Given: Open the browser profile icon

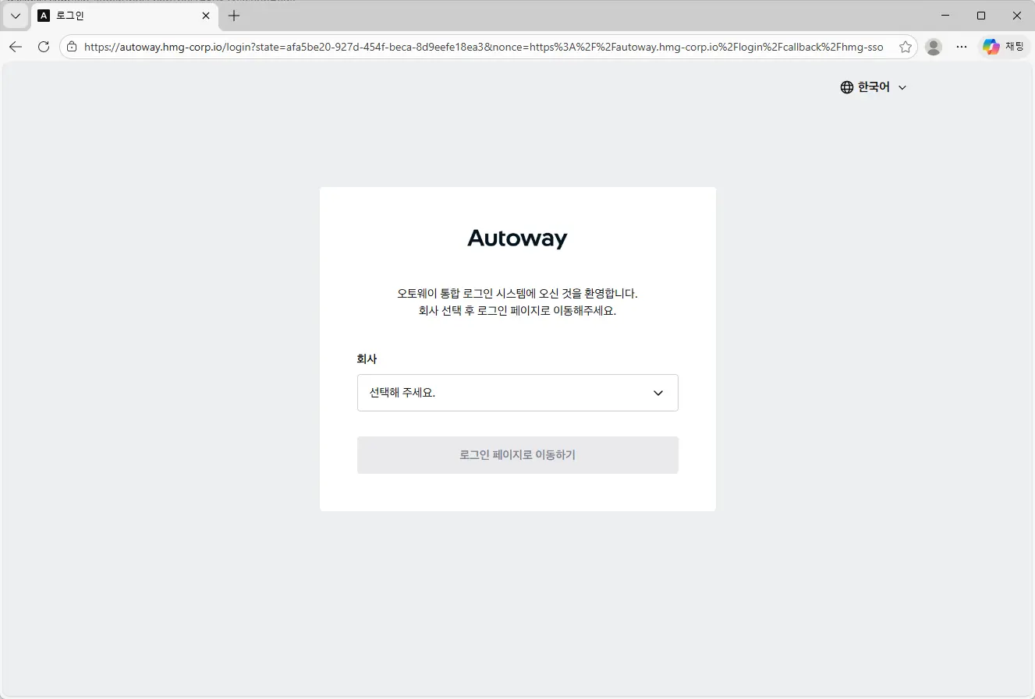Looking at the screenshot, I should coord(933,47).
